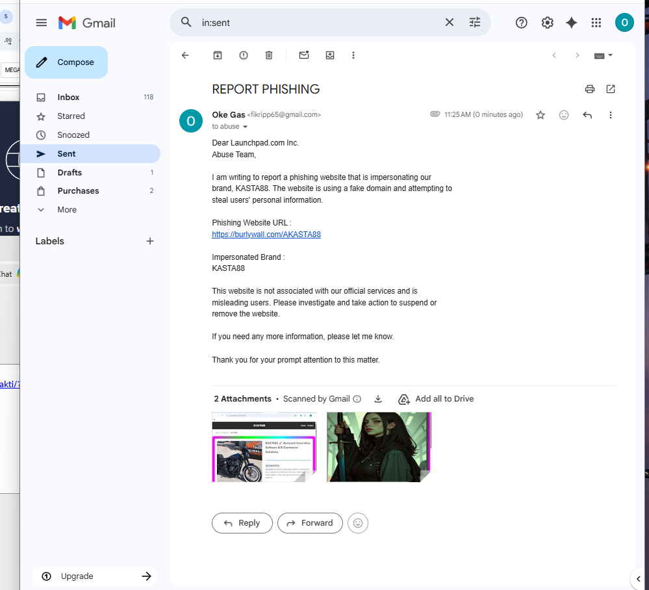Download all attachments
The width and height of the screenshot is (649, 590).
pos(378,399)
